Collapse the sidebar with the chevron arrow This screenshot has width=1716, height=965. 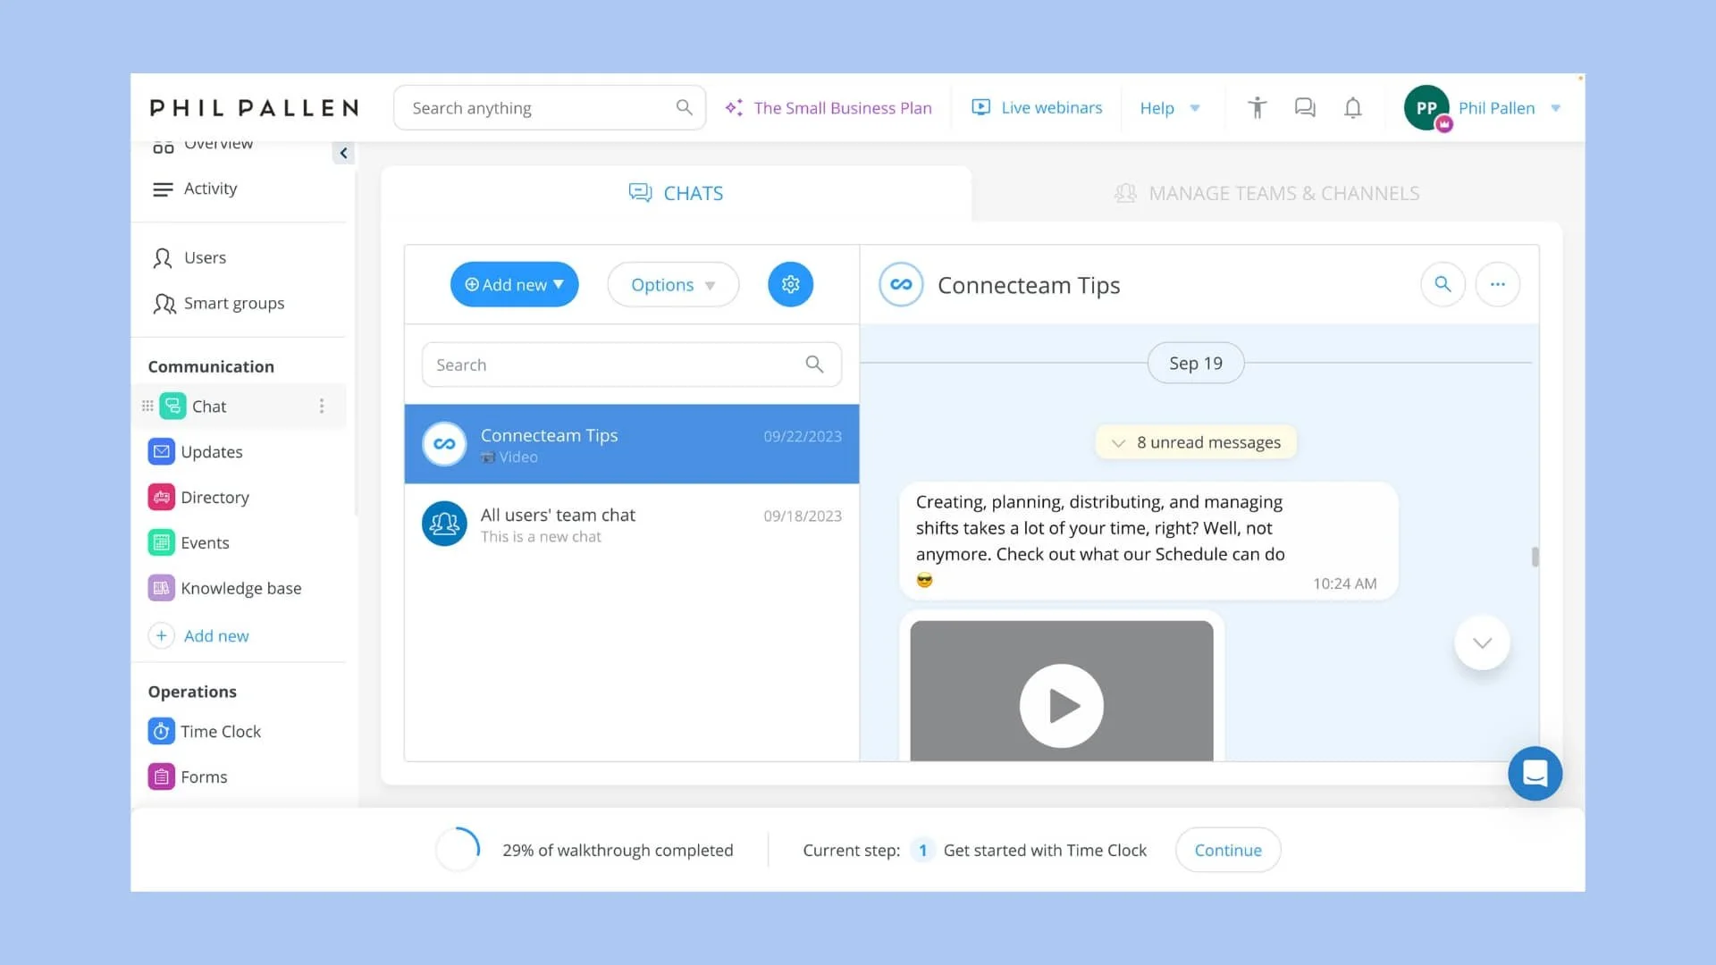tap(344, 153)
